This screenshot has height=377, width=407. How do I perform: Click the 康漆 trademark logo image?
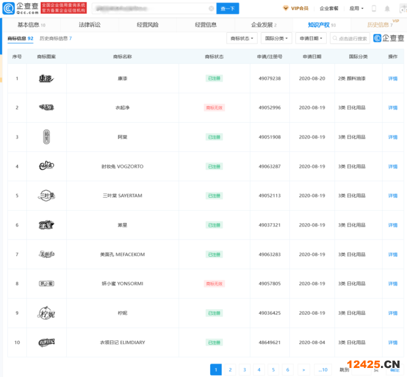(46, 78)
